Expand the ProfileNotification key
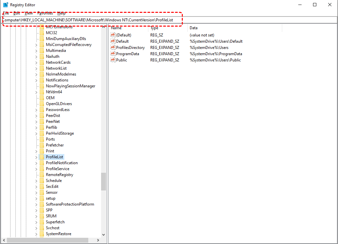 point(36,163)
